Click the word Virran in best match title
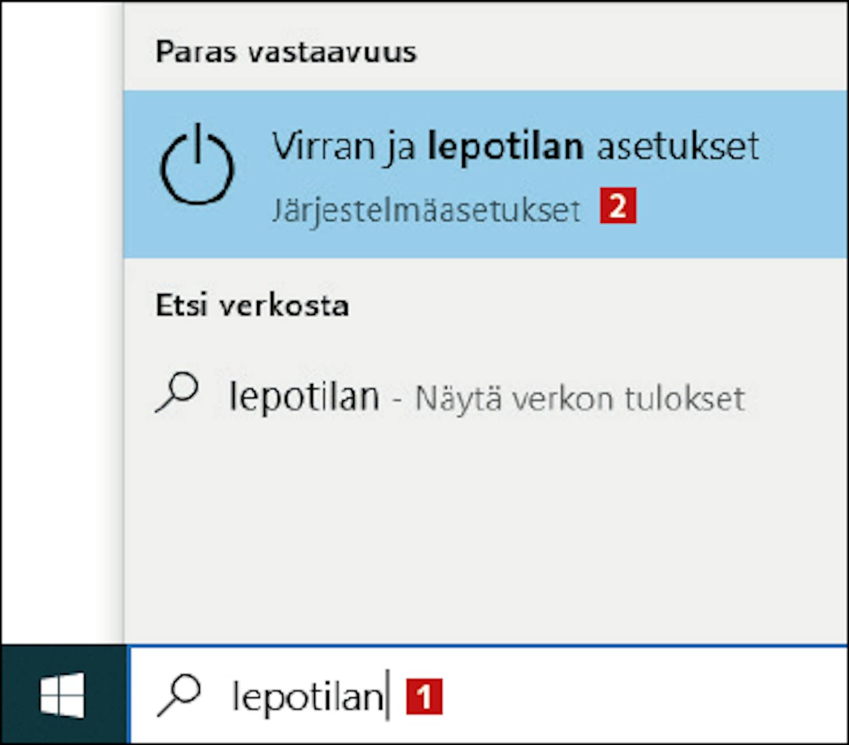This screenshot has width=849, height=745. coord(324,146)
